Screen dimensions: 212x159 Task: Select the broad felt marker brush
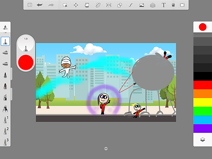point(5,109)
